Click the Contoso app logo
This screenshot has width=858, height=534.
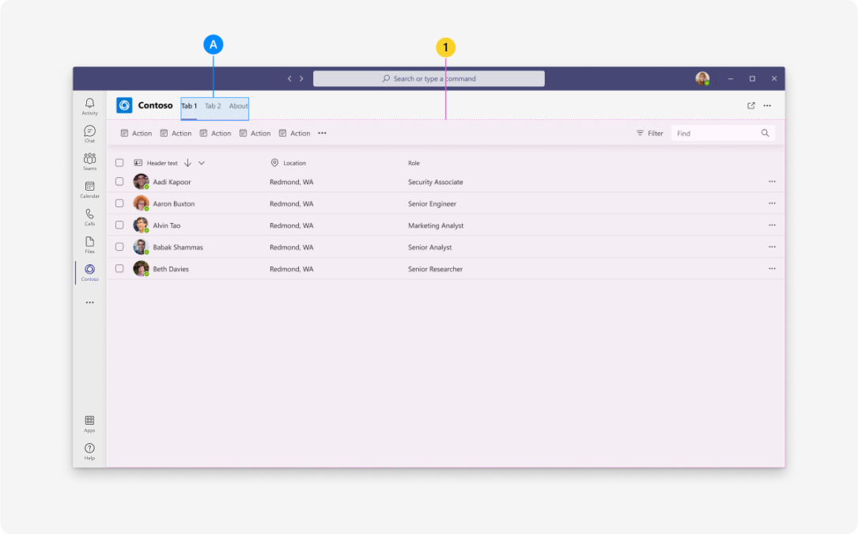click(124, 105)
